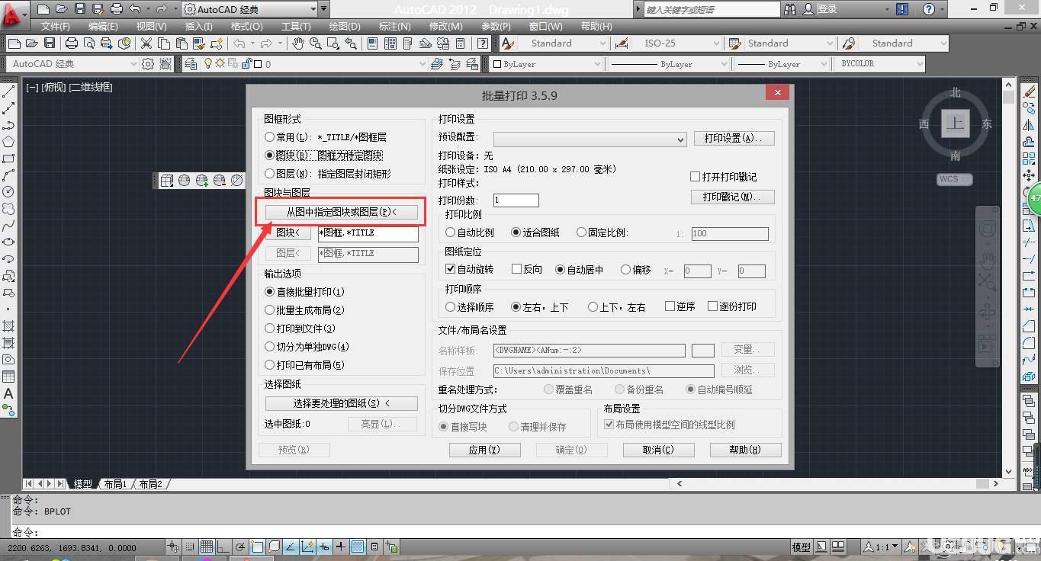1041x561 pixels.
Task: Click the Zoom Realtime icon
Action: coord(315,43)
